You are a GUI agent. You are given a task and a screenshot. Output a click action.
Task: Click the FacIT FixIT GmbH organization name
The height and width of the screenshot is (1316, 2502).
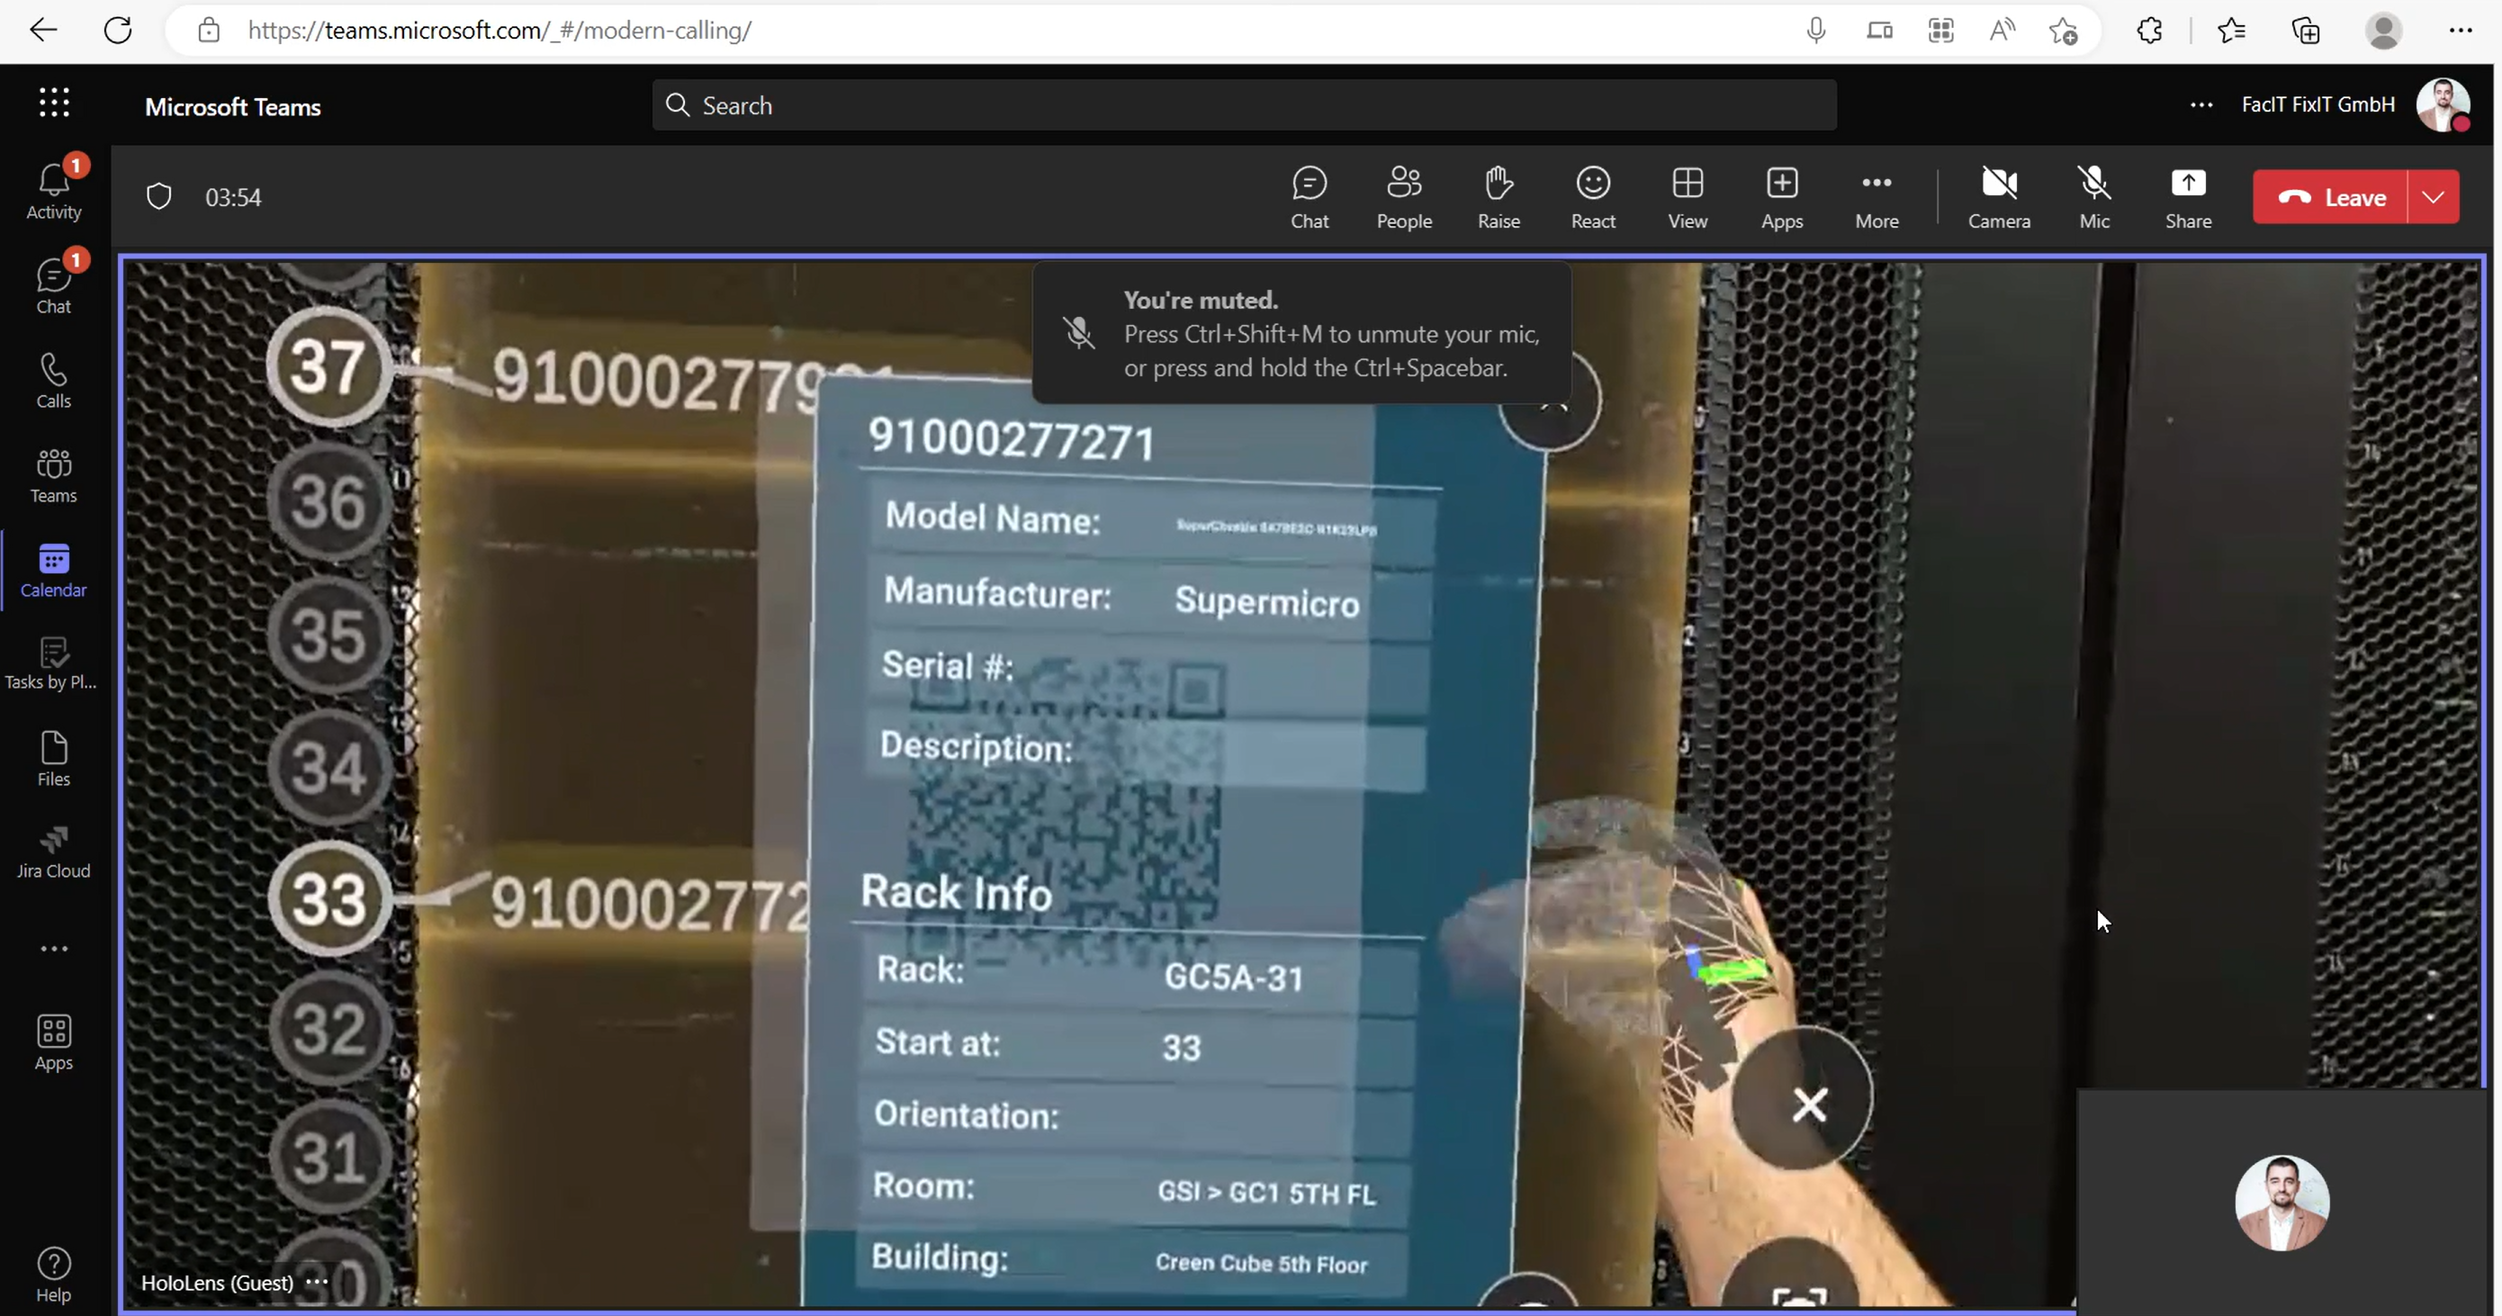coord(2317,105)
